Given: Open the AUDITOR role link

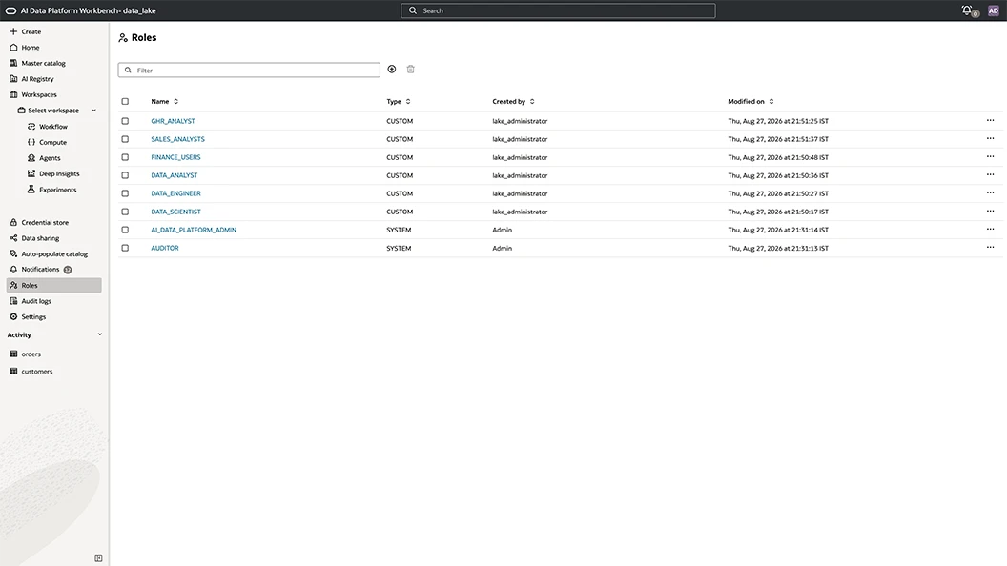Looking at the screenshot, I should (x=165, y=248).
